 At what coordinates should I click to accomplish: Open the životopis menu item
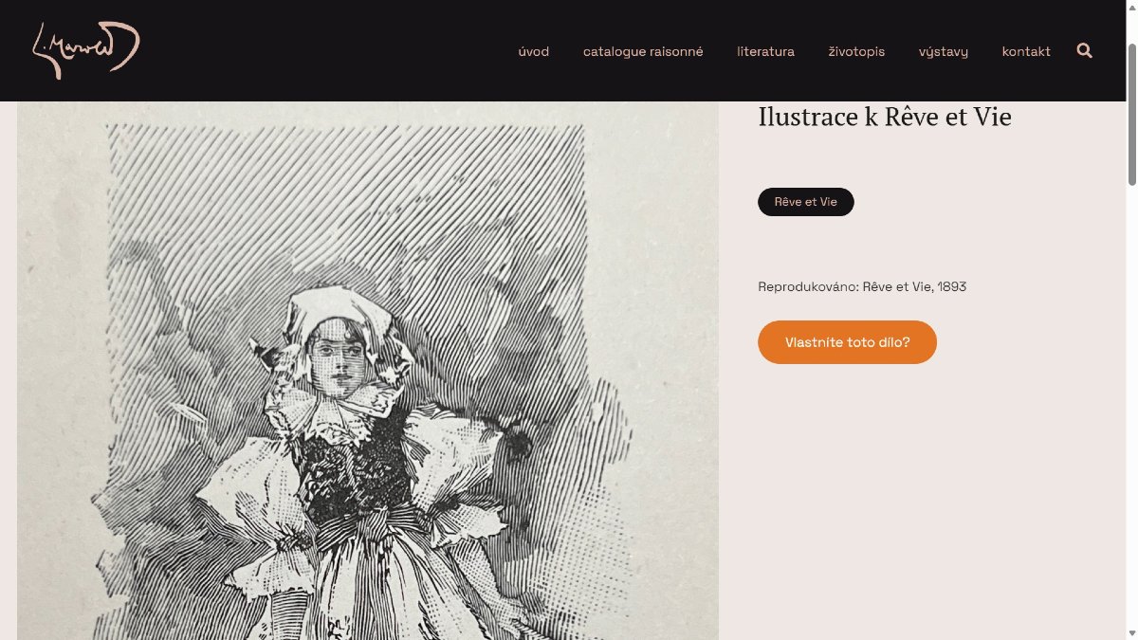click(856, 51)
